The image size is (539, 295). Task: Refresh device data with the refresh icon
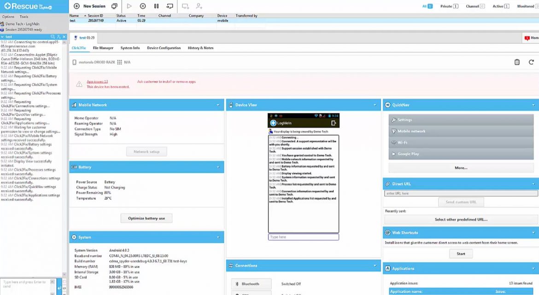[532, 62]
